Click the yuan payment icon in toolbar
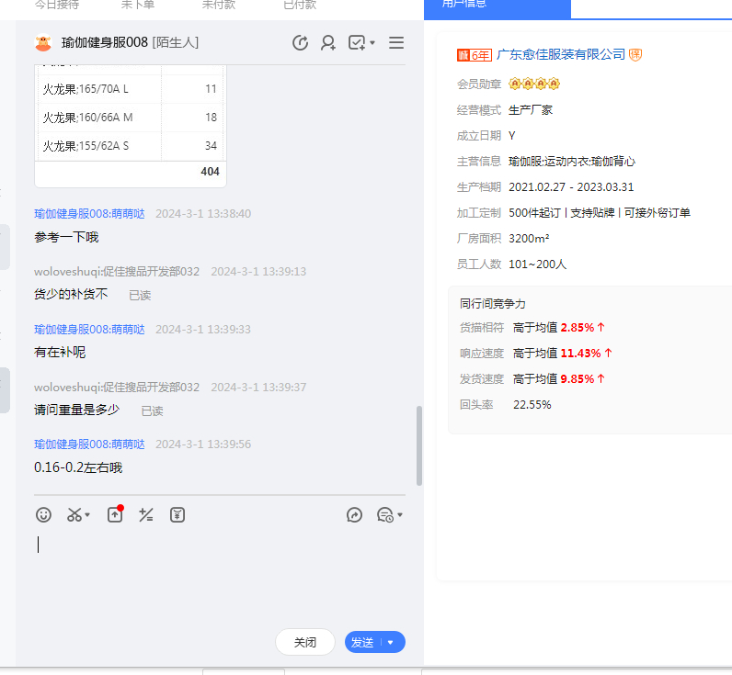The width and height of the screenshot is (732, 675). coord(177,515)
